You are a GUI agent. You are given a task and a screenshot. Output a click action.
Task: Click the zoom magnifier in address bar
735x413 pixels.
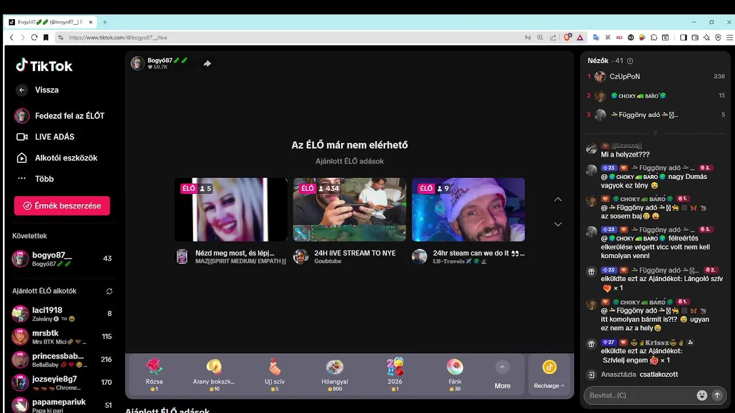[x=540, y=37]
